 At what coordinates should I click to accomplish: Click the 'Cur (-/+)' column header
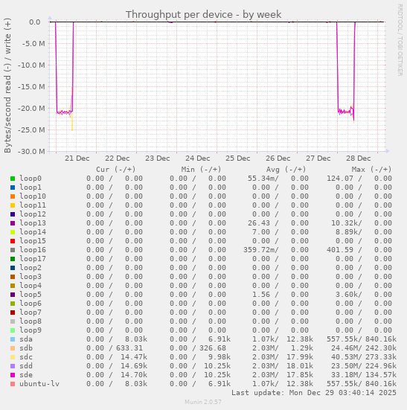click(x=116, y=170)
